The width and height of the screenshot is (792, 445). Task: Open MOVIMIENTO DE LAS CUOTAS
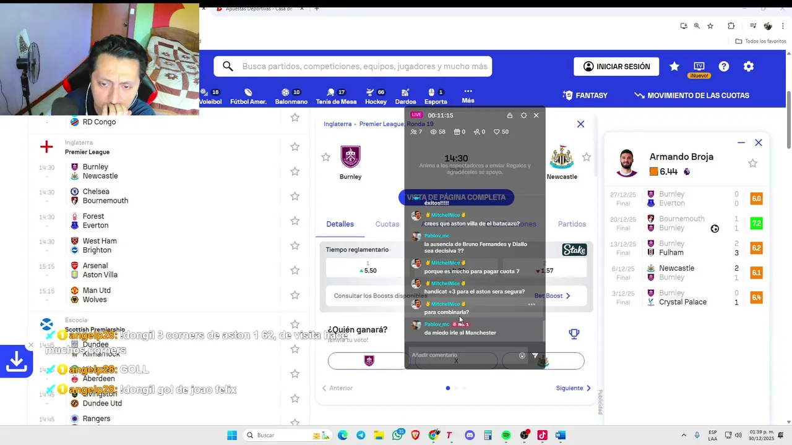coord(692,95)
